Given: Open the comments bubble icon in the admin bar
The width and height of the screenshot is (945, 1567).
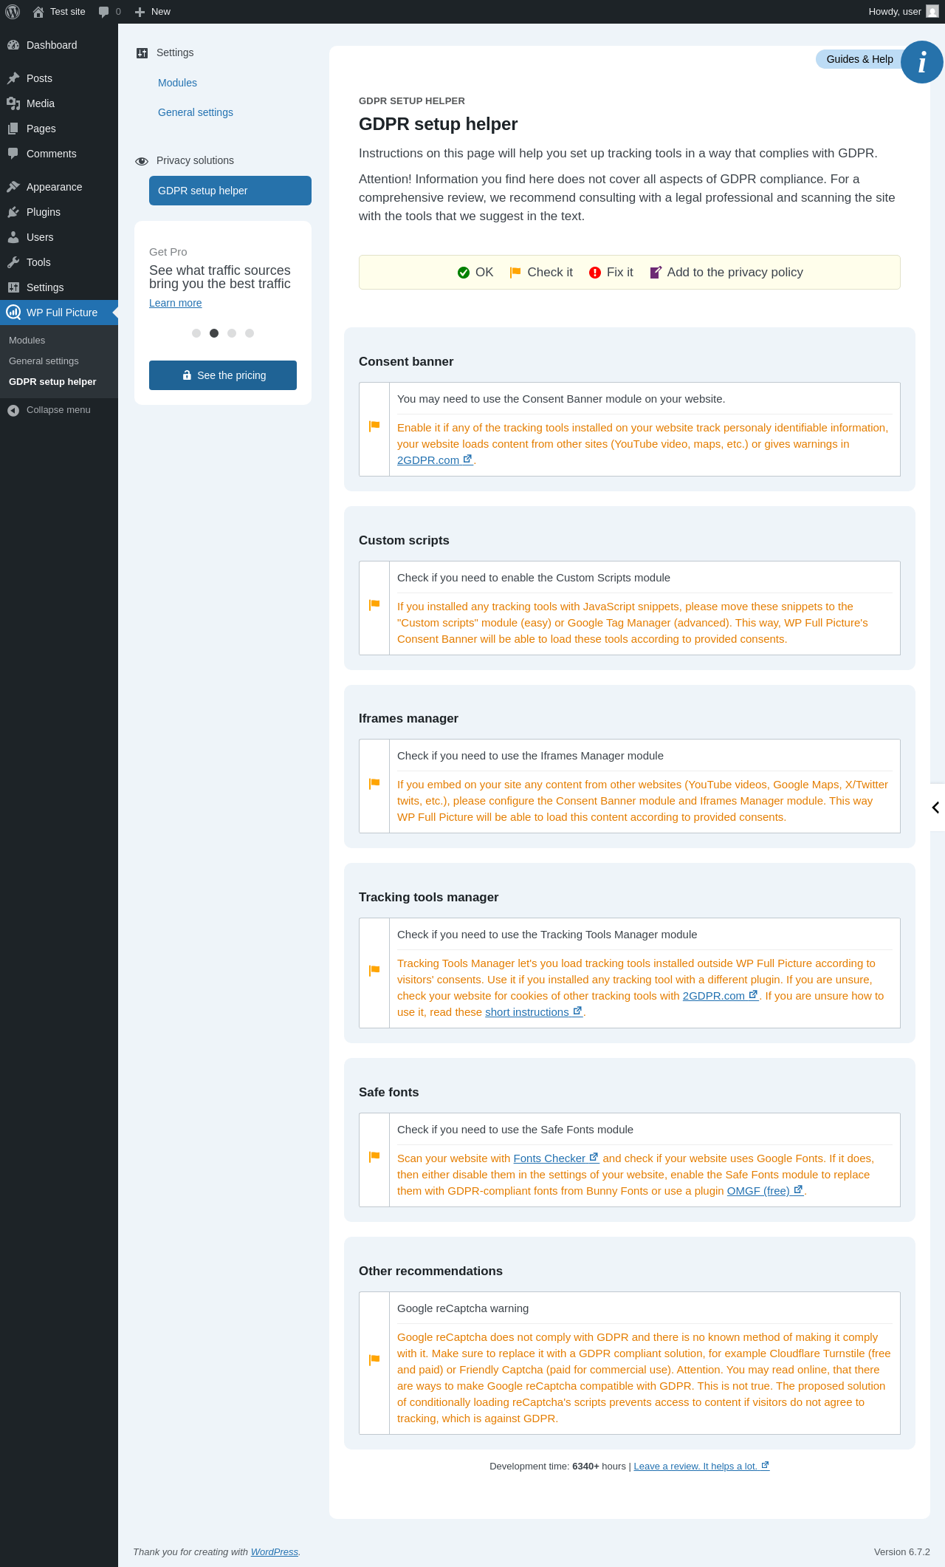Looking at the screenshot, I should [x=104, y=12].
